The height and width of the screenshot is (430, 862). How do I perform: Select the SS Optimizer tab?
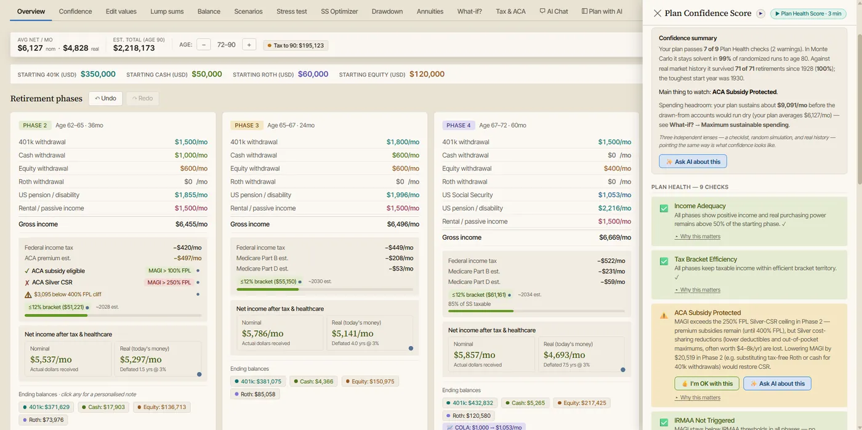click(x=339, y=11)
